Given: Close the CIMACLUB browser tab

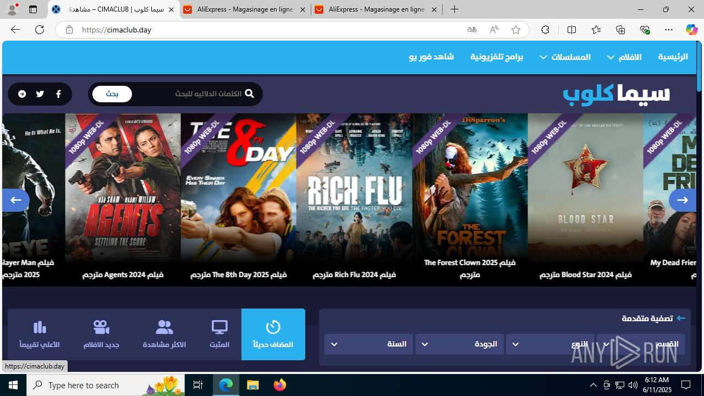Looking at the screenshot, I should (x=171, y=9).
